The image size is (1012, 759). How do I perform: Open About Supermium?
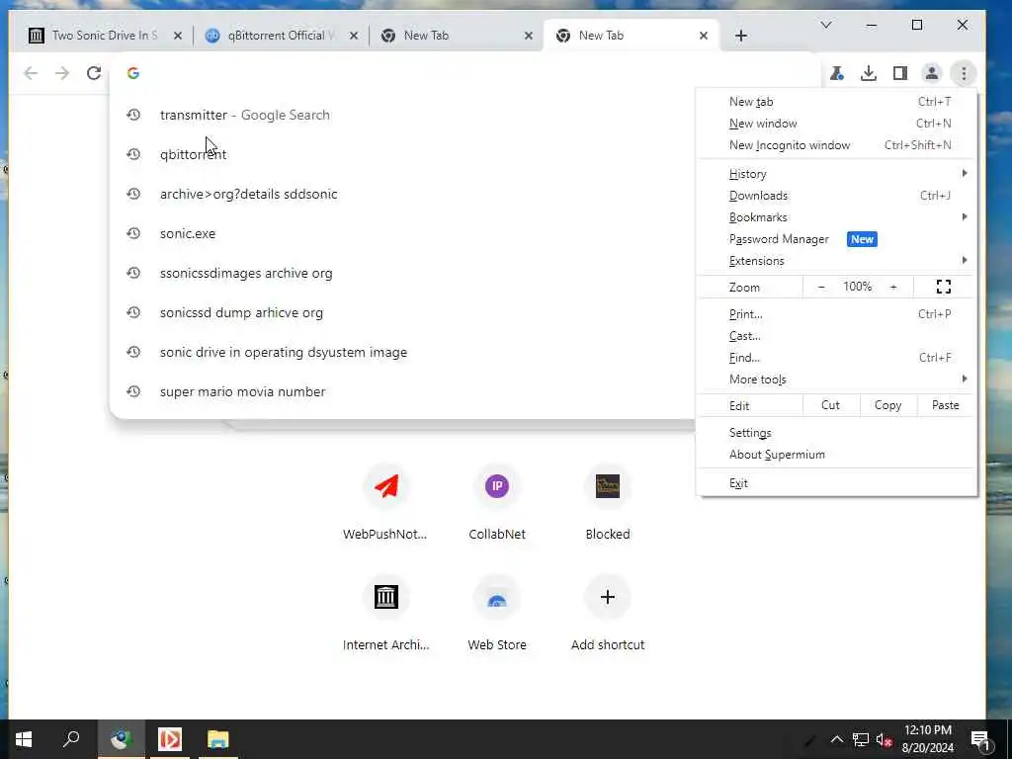836,455
